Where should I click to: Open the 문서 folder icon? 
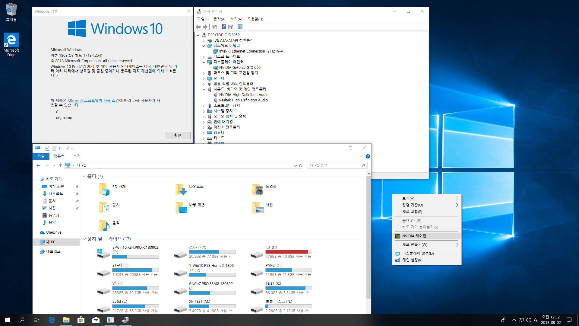click(104, 207)
